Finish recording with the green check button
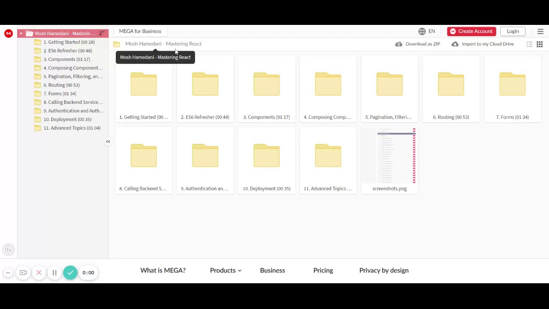549x309 pixels. 70,273
